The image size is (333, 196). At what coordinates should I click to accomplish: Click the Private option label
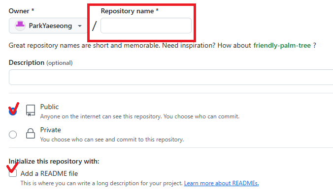point(51,130)
